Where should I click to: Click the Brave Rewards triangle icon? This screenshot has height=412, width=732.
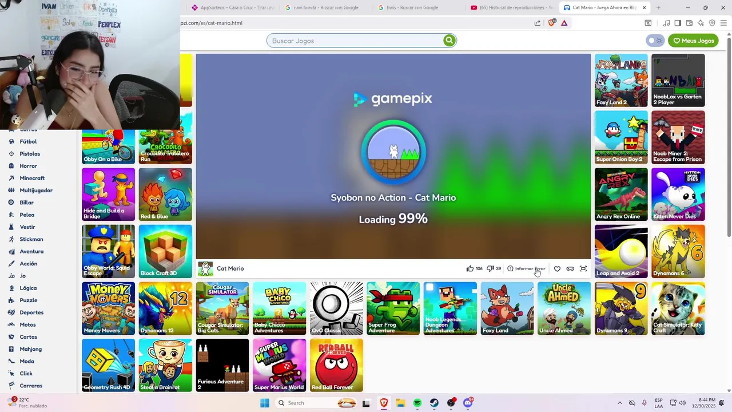[564, 23]
